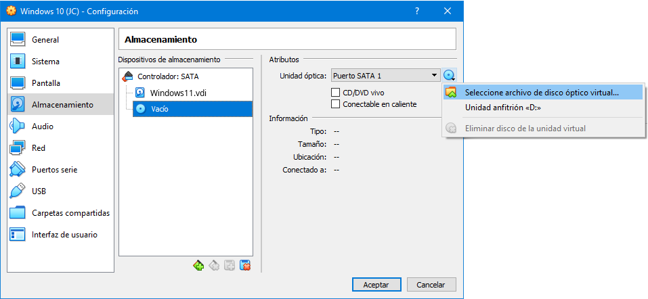Click the remove selected attachment icon

click(245, 266)
